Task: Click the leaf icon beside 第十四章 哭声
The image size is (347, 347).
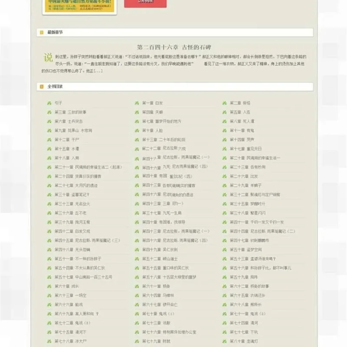Action: coord(224,140)
